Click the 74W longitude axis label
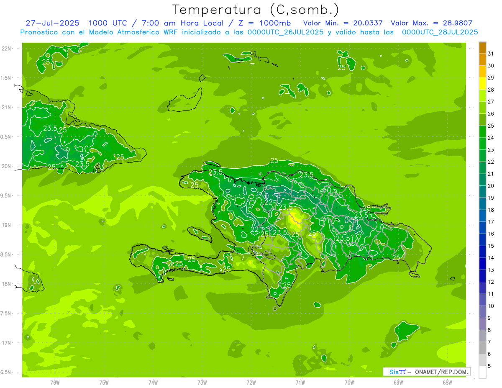Viewport: 502px width, 388px height. [153, 383]
